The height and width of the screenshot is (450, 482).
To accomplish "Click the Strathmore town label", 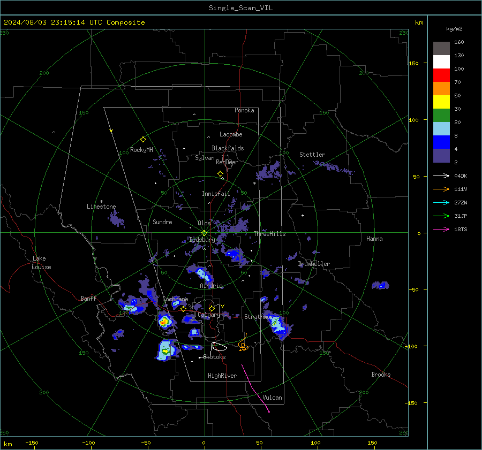I will 260,317.
